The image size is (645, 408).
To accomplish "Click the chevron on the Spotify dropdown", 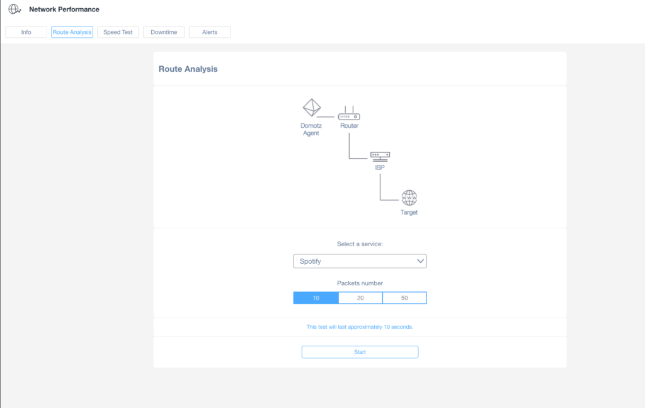I will click(x=420, y=261).
